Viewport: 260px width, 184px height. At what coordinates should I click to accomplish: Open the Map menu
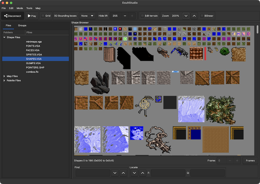click(x=38, y=8)
